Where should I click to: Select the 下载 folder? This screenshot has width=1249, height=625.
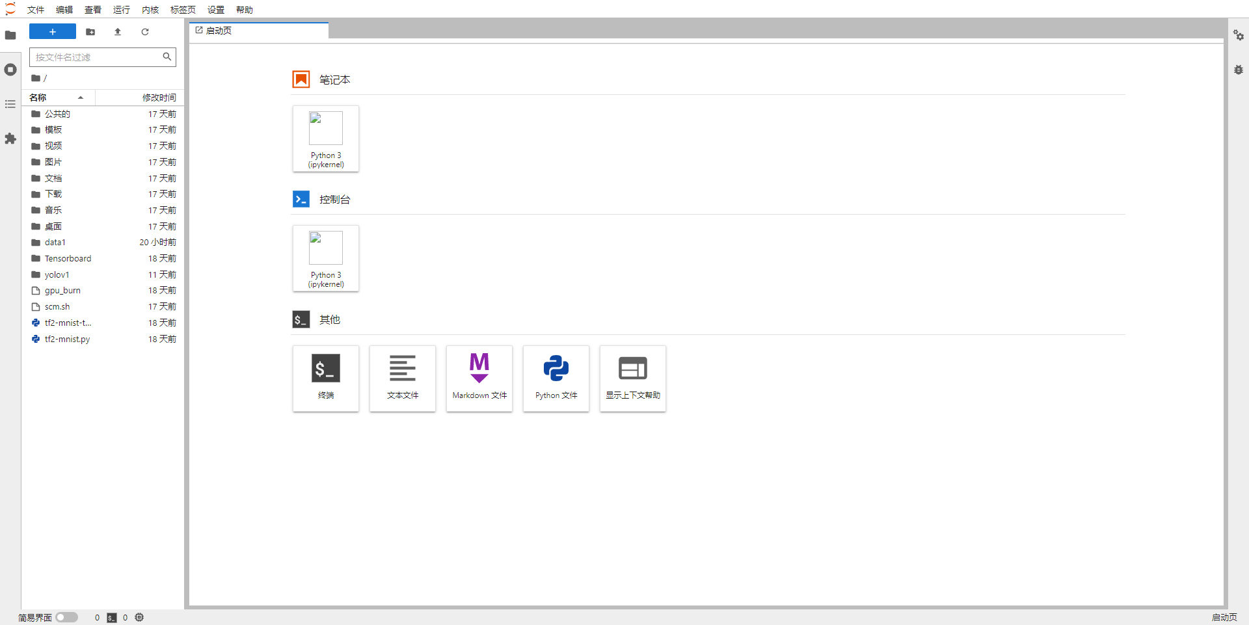[x=103, y=194]
